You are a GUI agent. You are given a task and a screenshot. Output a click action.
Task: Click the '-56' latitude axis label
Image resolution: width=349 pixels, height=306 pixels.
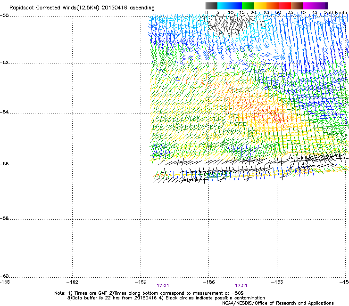pyautogui.click(x=4, y=164)
